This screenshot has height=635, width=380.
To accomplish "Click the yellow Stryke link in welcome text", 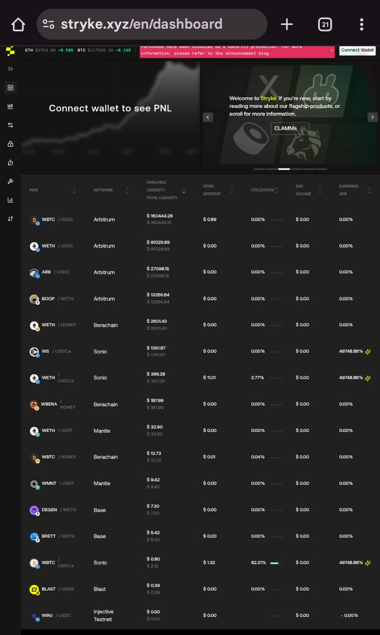I will click(x=268, y=98).
